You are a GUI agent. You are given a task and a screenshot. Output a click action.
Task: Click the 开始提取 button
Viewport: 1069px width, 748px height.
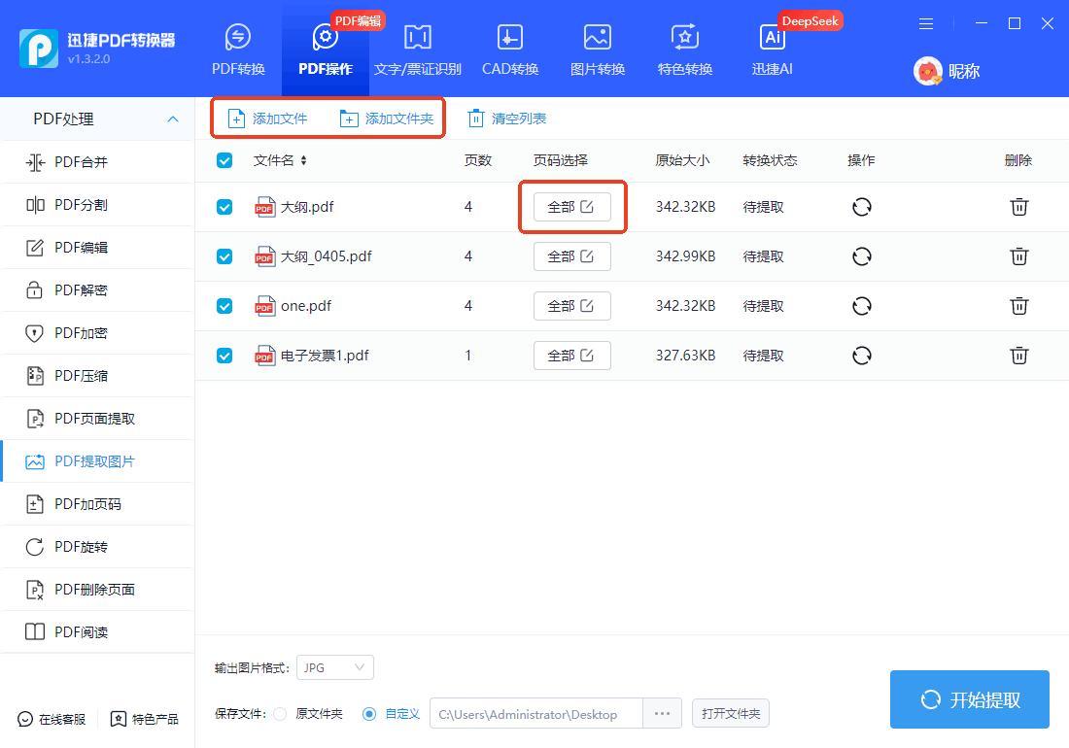(x=969, y=699)
